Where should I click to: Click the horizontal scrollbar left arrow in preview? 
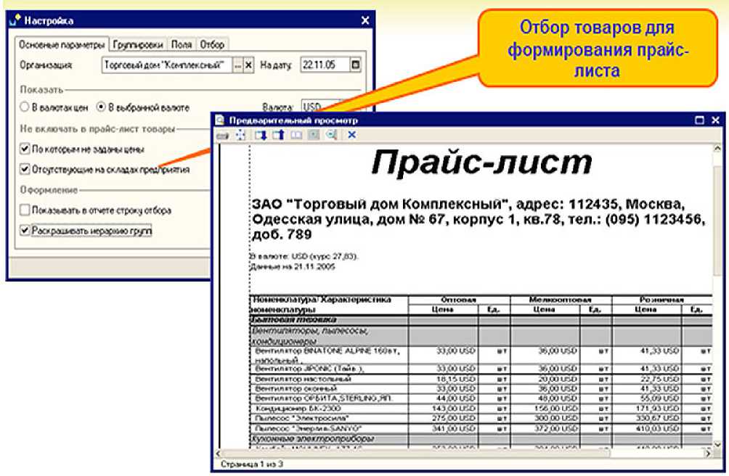click(x=219, y=453)
